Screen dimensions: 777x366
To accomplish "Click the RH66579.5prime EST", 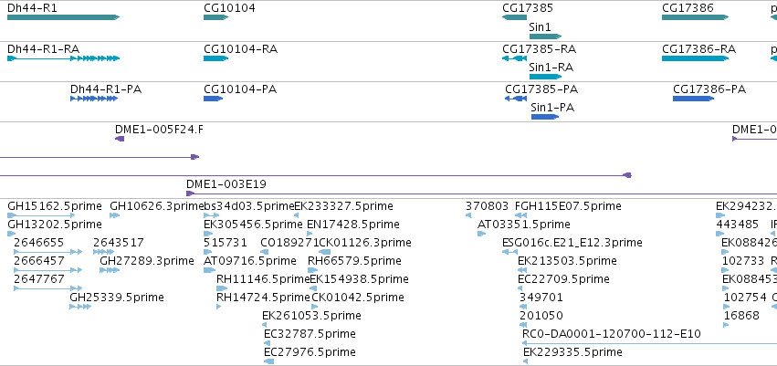I will [312, 270].
